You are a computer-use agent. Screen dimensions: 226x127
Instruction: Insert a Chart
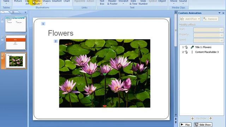pyautogui.click(x=67, y=1)
